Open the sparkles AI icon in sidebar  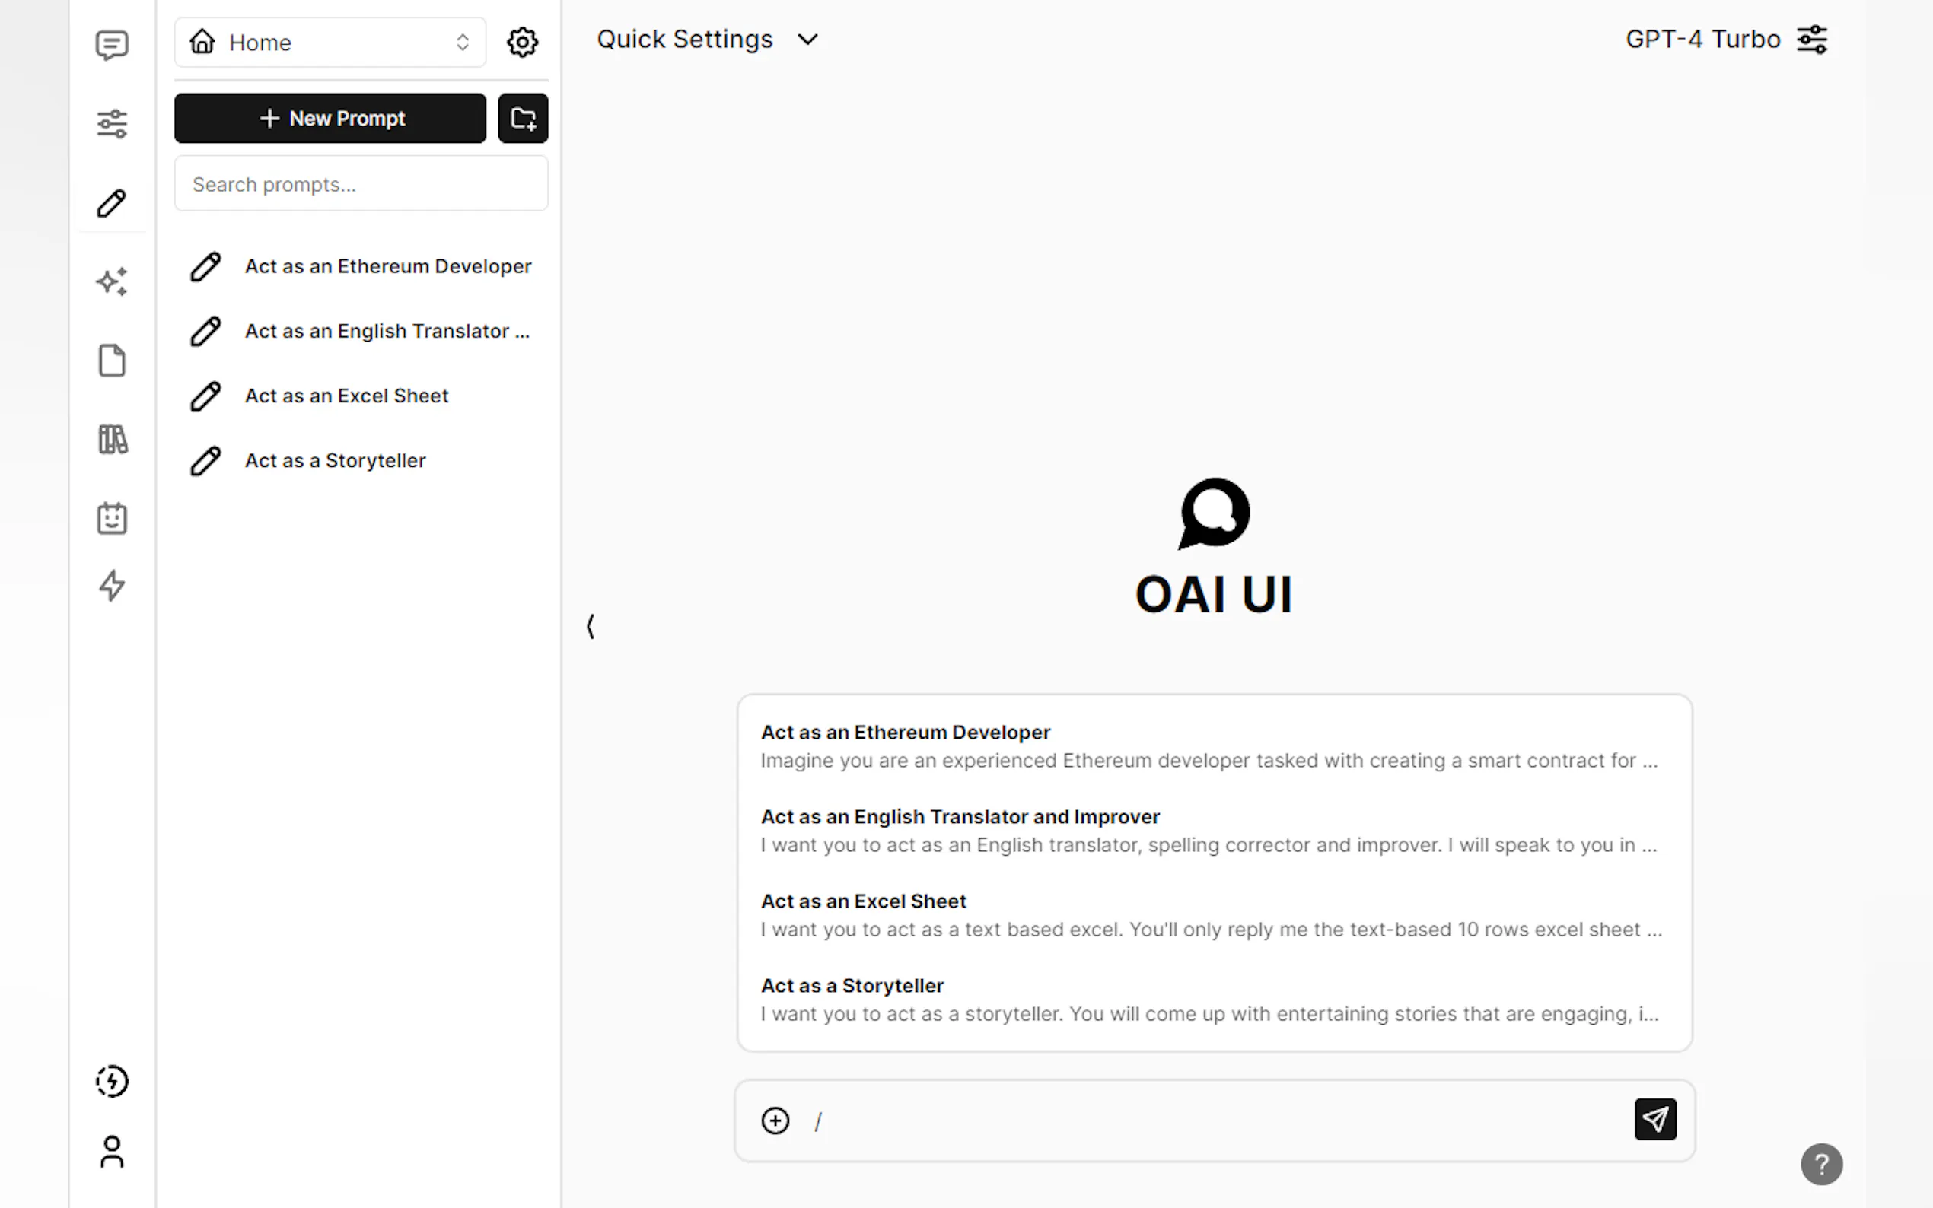(112, 282)
